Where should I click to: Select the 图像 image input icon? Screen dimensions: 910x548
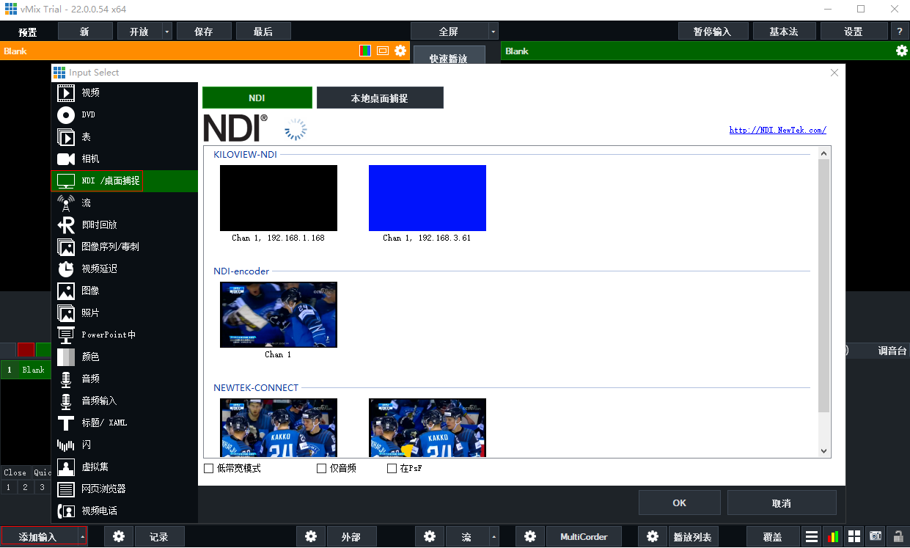tap(66, 291)
